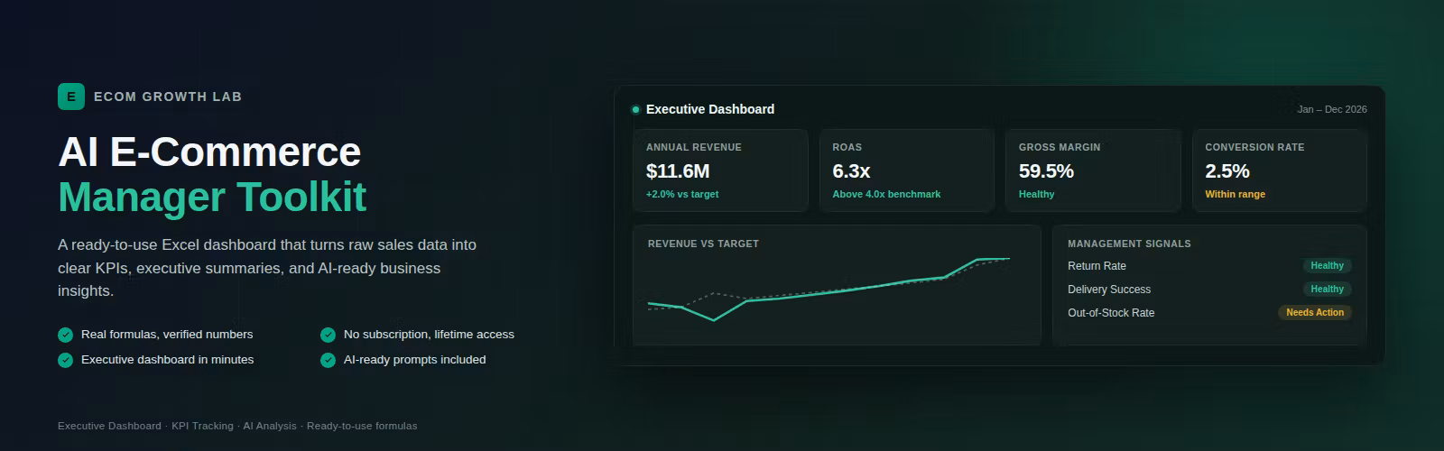Click the Needs Action badge
The image size is (1444, 451).
point(1315,313)
